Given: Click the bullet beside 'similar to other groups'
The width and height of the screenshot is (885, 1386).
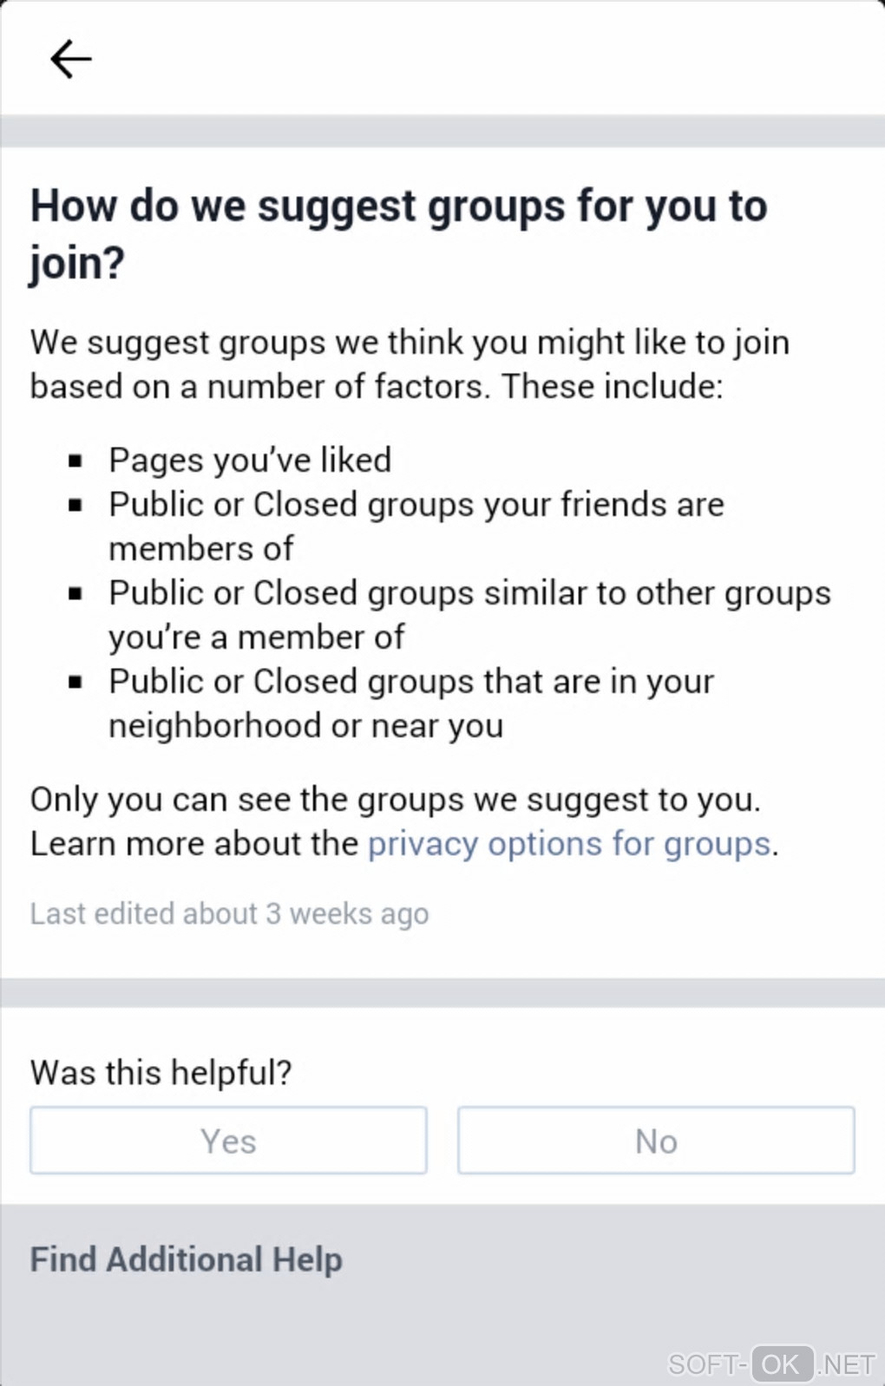Looking at the screenshot, I should [x=75, y=593].
